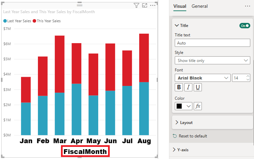Click the FiscalMonth axis title
The image size is (254, 159).
tap(85, 152)
